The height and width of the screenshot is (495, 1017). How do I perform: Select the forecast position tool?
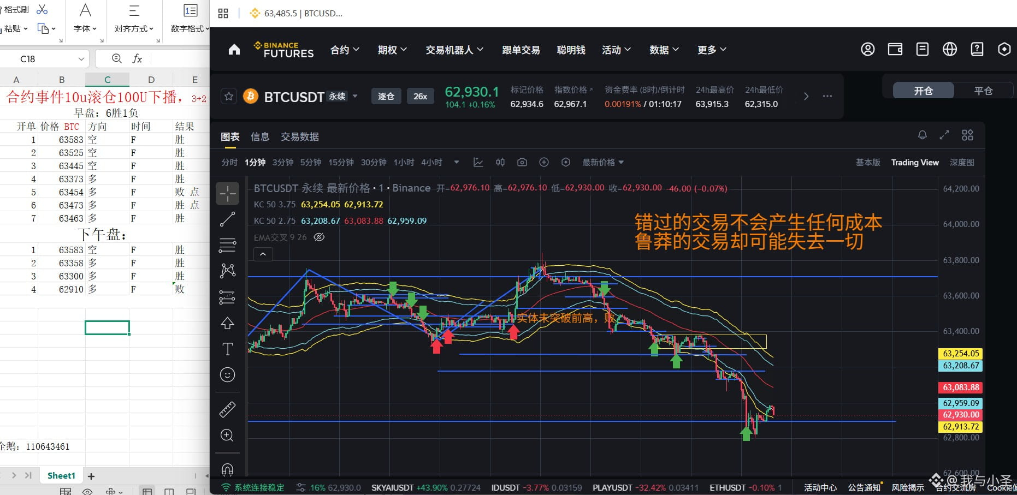(228, 297)
